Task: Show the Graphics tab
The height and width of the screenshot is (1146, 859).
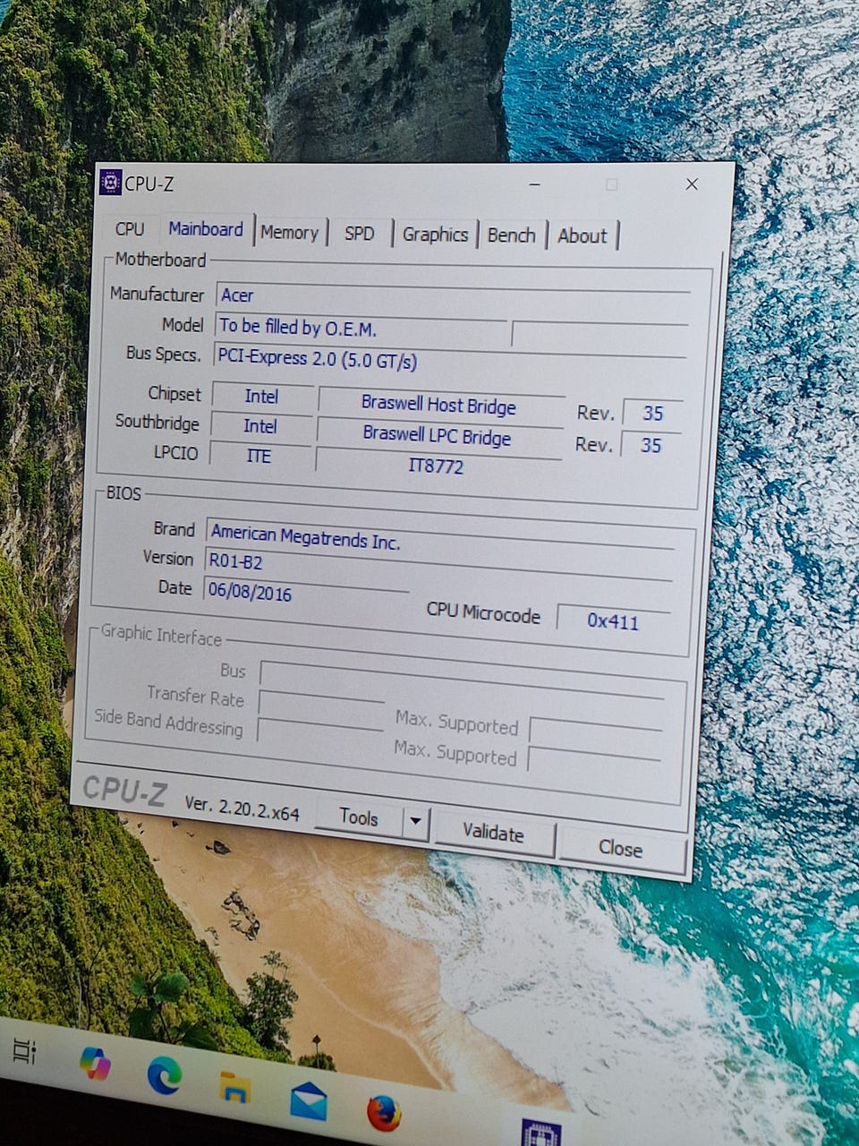Action: point(435,234)
